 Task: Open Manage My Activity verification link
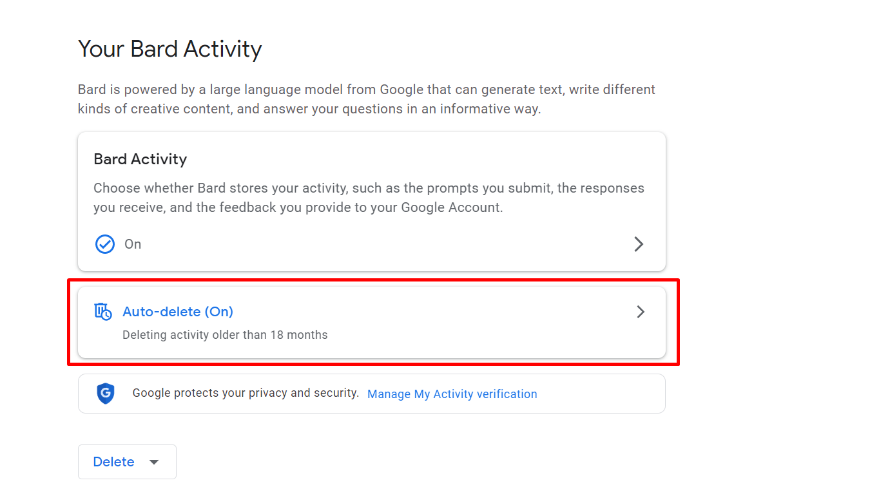click(452, 394)
